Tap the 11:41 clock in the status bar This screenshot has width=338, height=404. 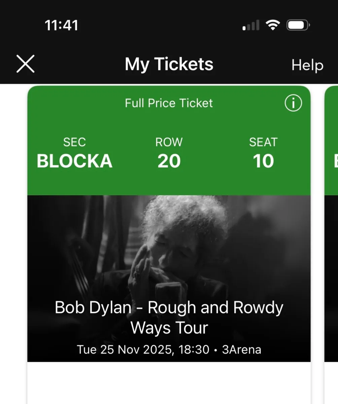pyautogui.click(x=62, y=24)
